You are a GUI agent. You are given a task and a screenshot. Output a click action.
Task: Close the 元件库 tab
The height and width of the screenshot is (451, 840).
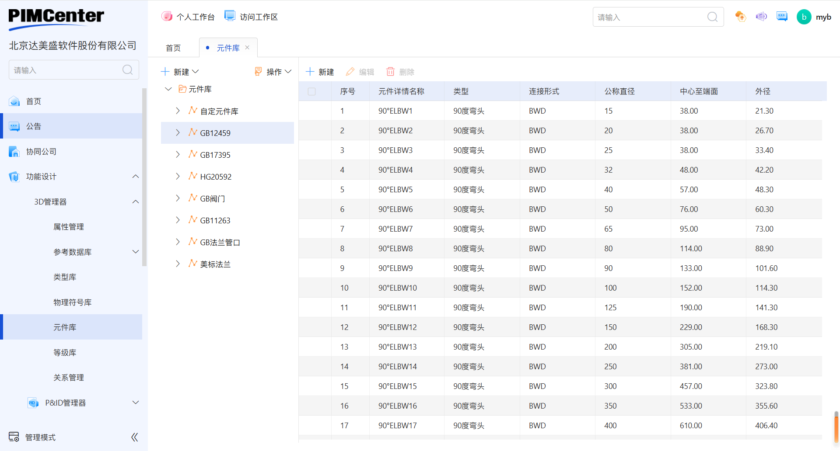coord(247,48)
